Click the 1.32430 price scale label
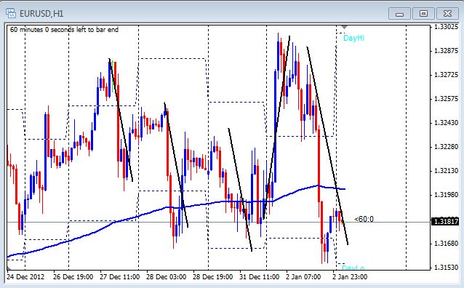The width and height of the screenshot is (464, 288). (x=446, y=122)
